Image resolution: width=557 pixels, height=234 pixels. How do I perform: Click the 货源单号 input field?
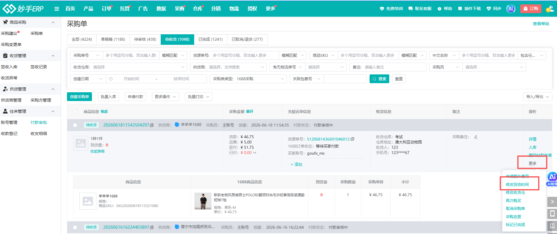[x=244, y=55]
